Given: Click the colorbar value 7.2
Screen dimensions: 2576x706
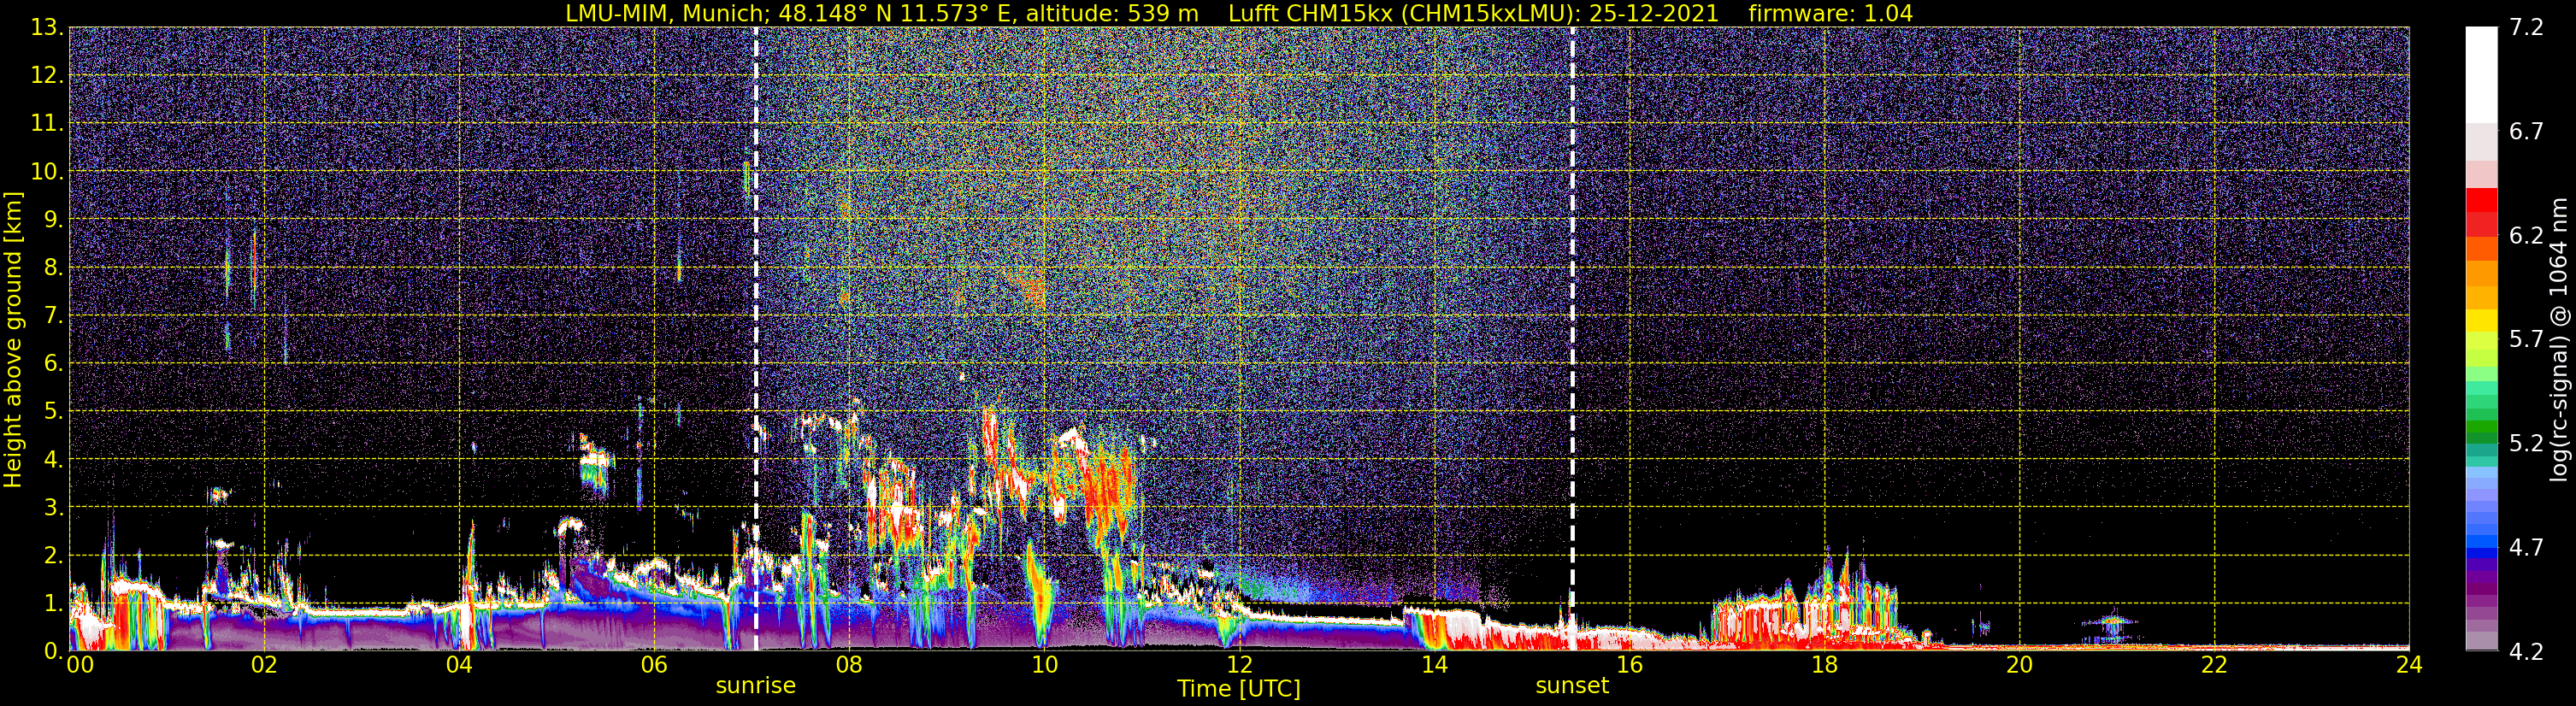Looking at the screenshot, I should [2527, 27].
